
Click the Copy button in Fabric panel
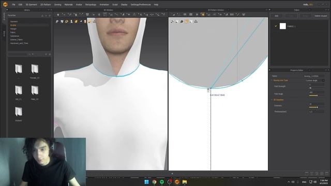point(291,16)
